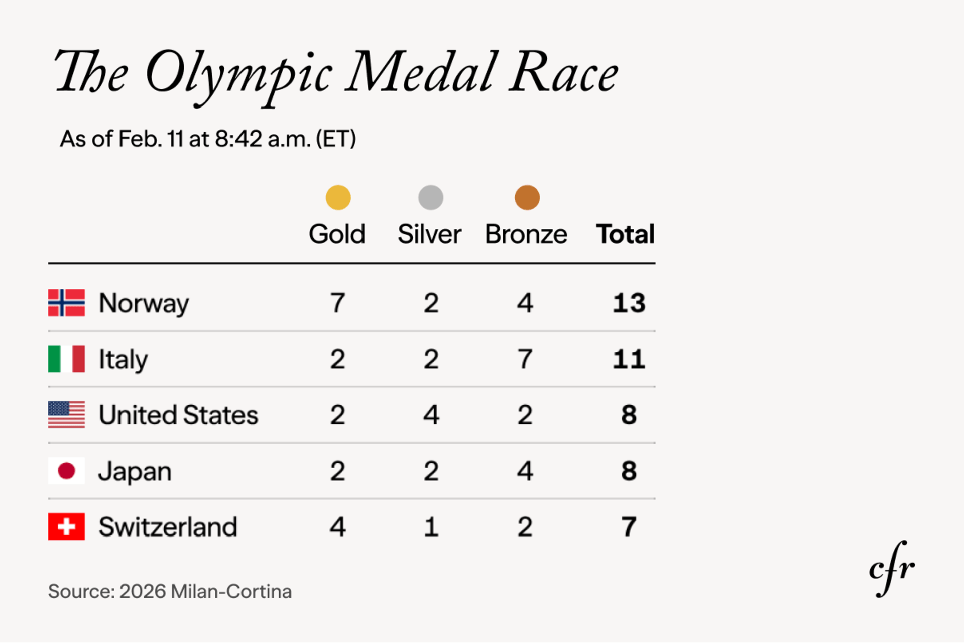Select the United States row label

pyautogui.click(x=178, y=415)
